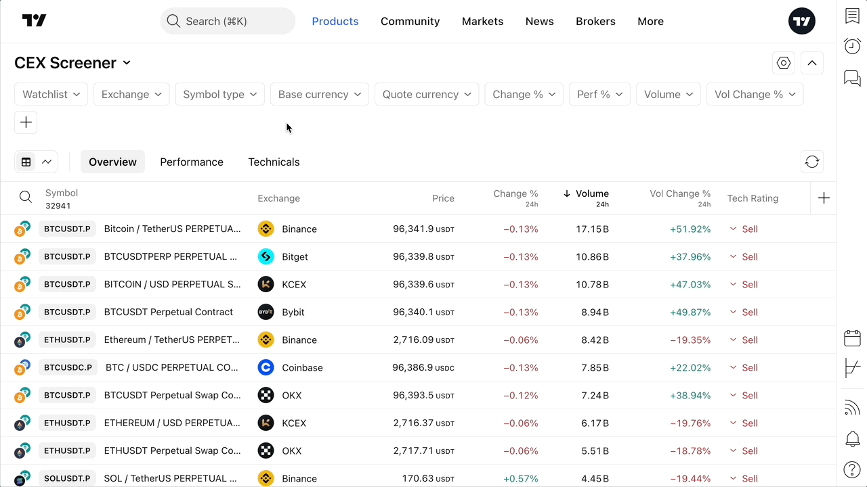This screenshot has width=867, height=487.
Task: Click price cell 96,341.9 USDT
Action: tap(423, 229)
